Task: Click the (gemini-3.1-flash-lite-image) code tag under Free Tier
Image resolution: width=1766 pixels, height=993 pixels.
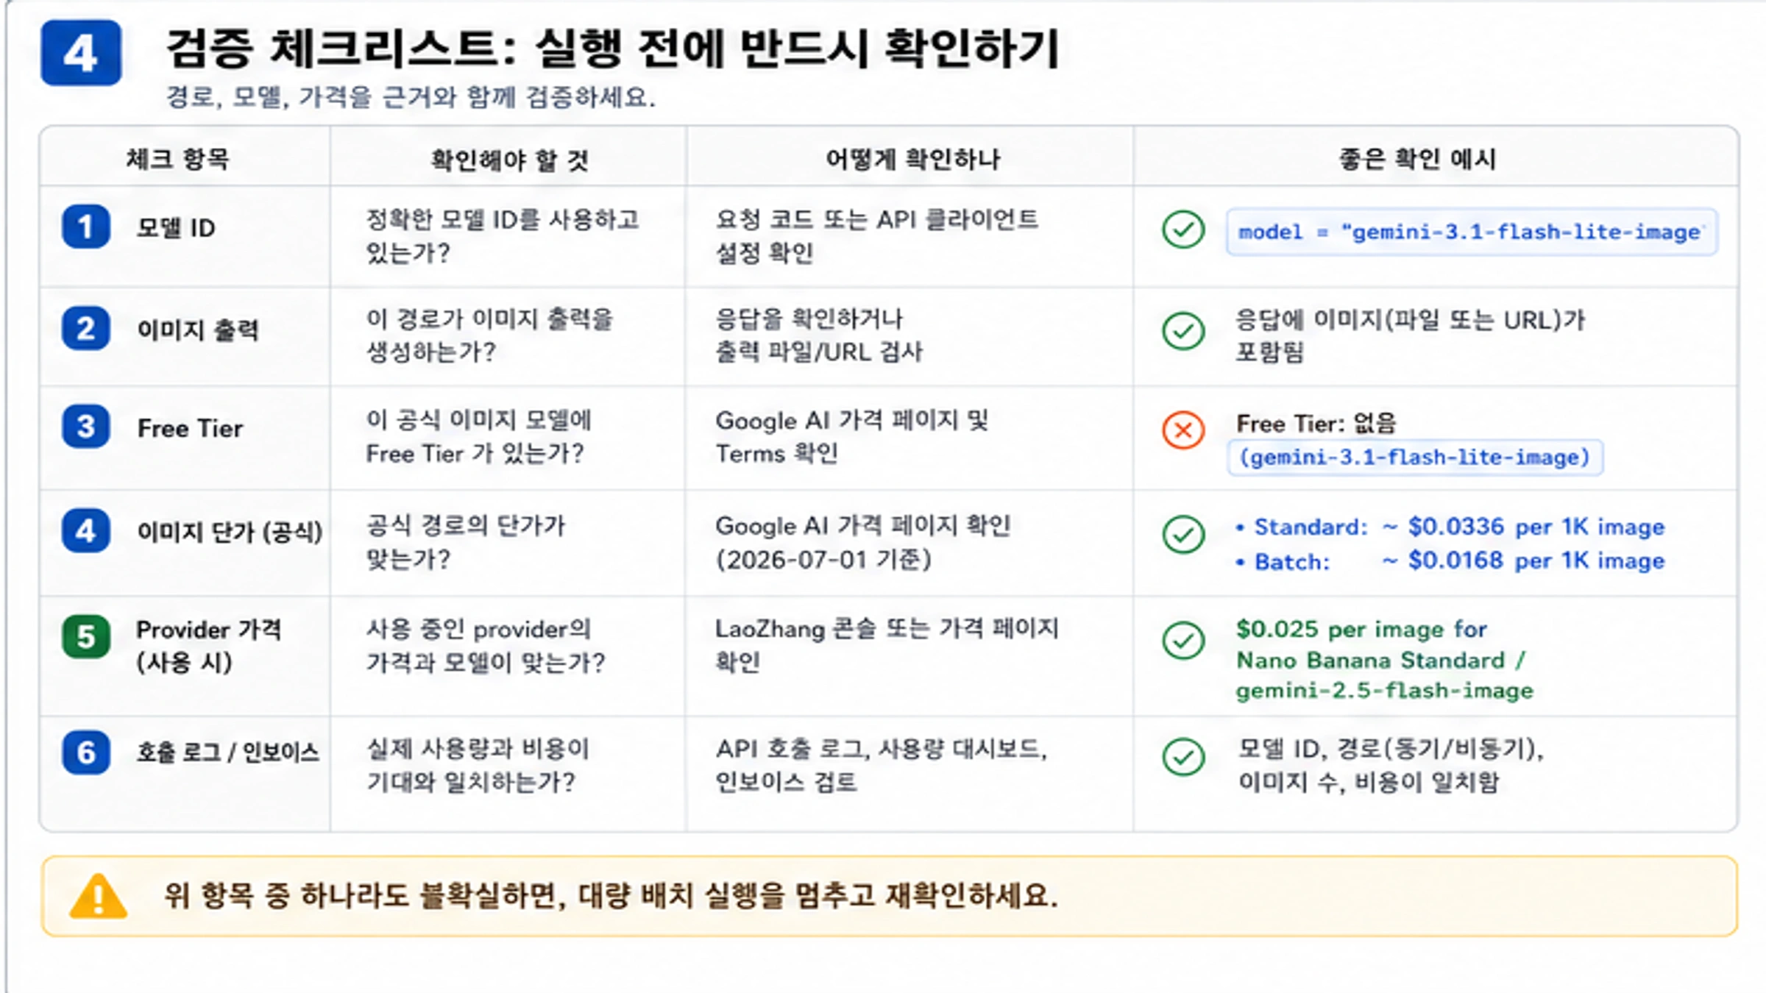Action: coord(1415,458)
